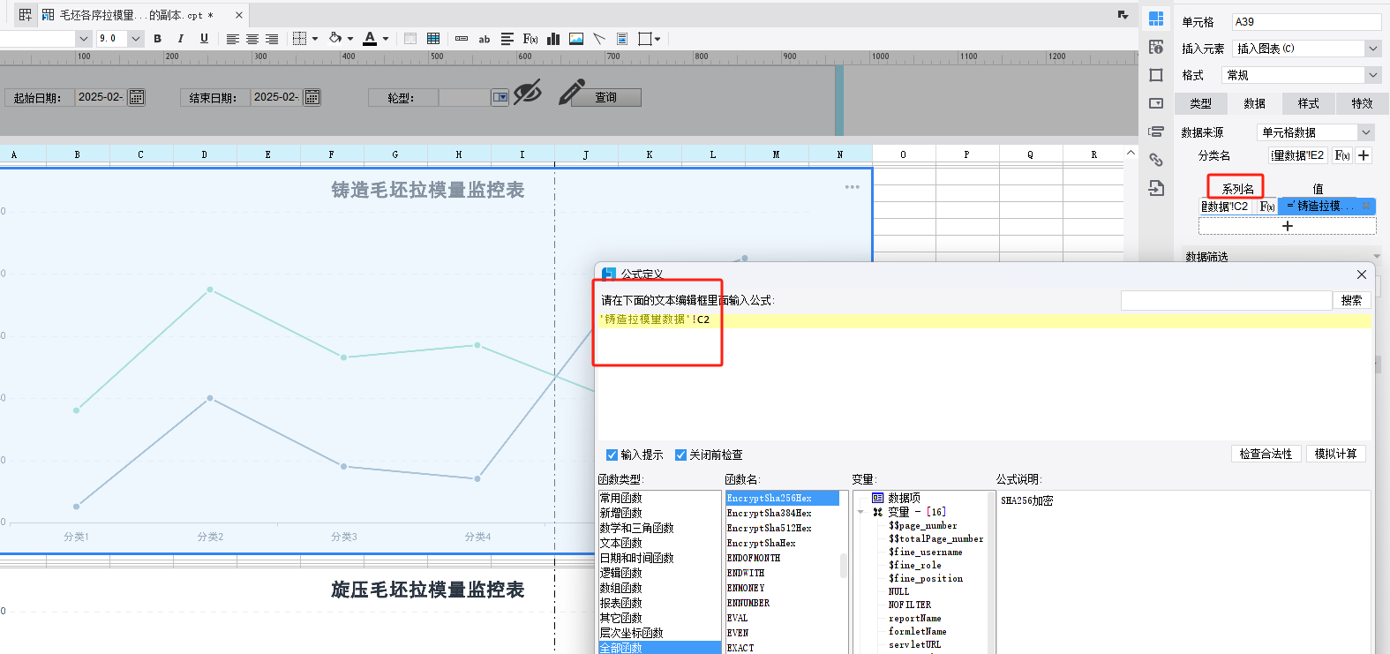Viewport: 1390px width, 654px height.
Task: Click the hyperlink icon in the right sidebar
Action: 1156,160
